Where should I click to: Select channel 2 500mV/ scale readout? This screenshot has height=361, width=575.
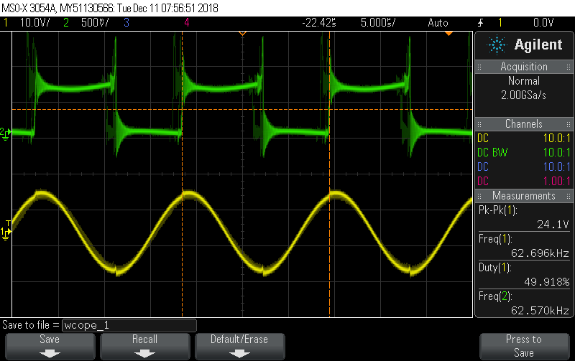point(95,23)
